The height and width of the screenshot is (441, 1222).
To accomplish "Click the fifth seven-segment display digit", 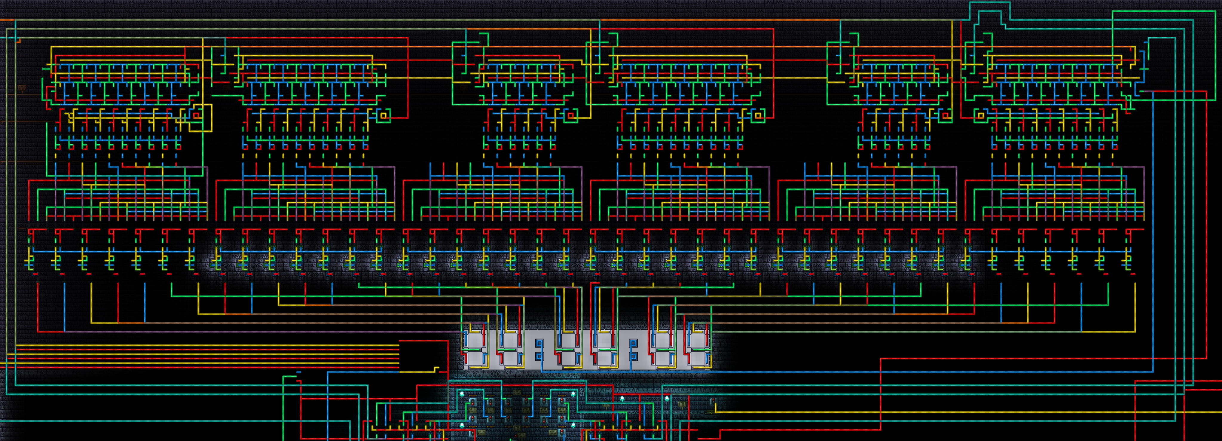I will 663,350.
